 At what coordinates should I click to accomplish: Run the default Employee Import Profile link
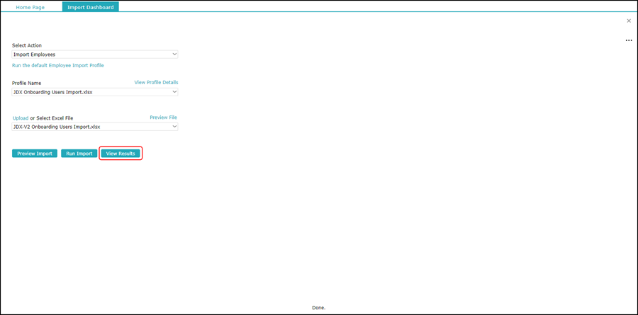58,65
